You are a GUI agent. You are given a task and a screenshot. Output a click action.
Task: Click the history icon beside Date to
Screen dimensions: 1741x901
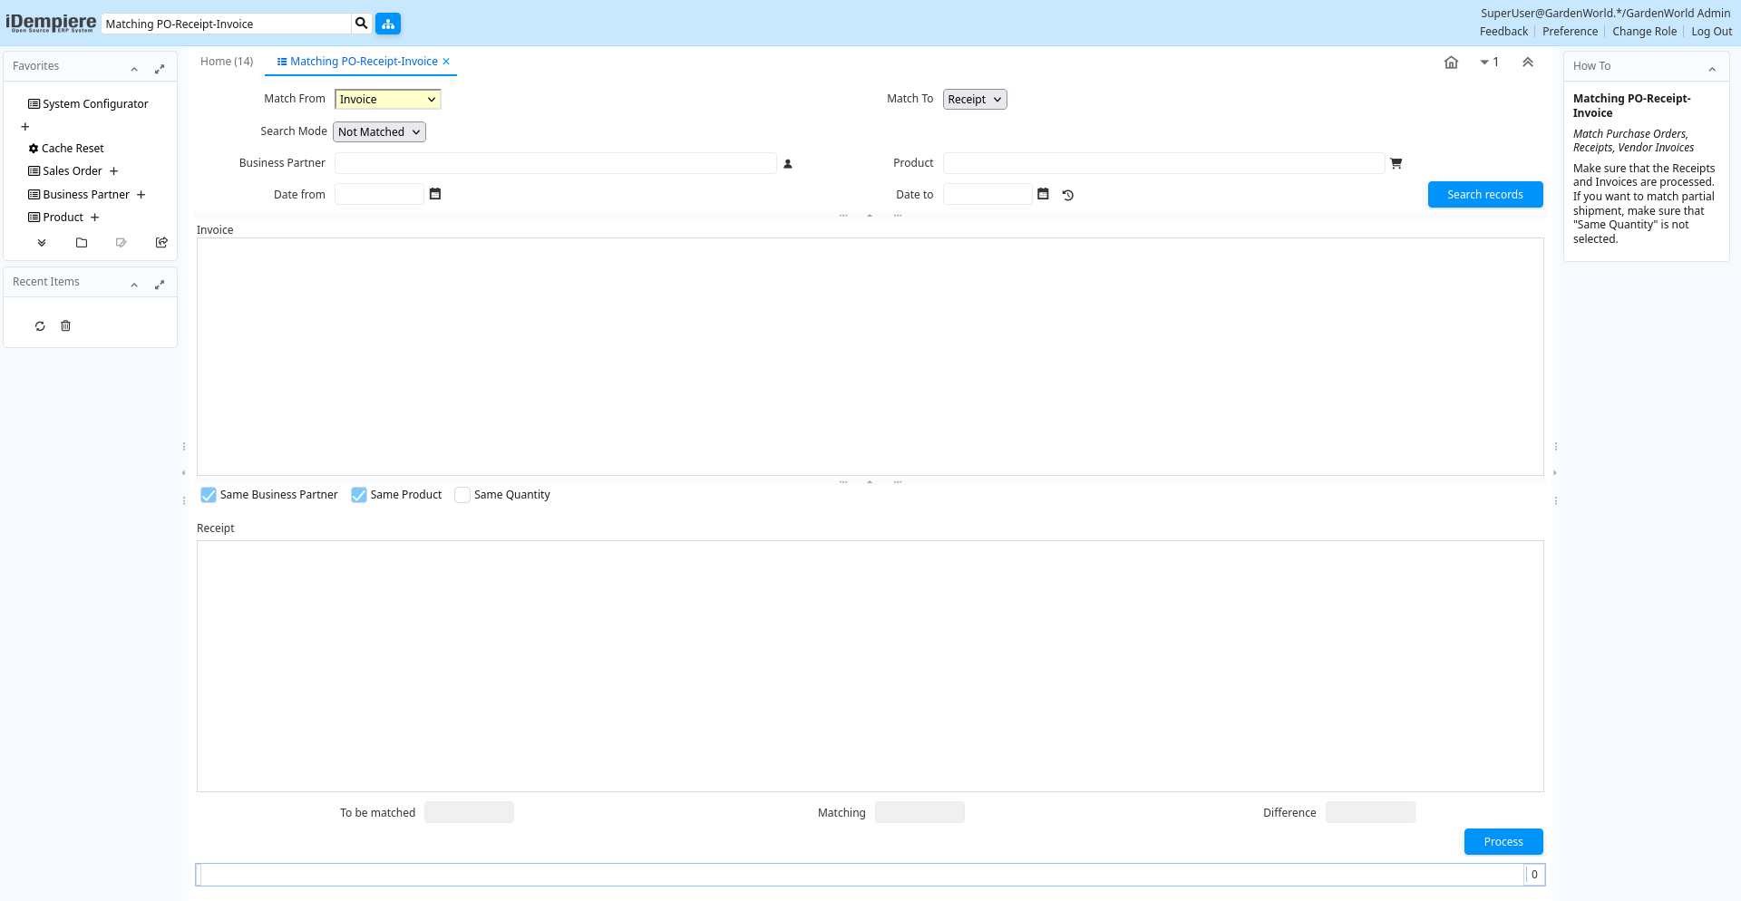1068,195
